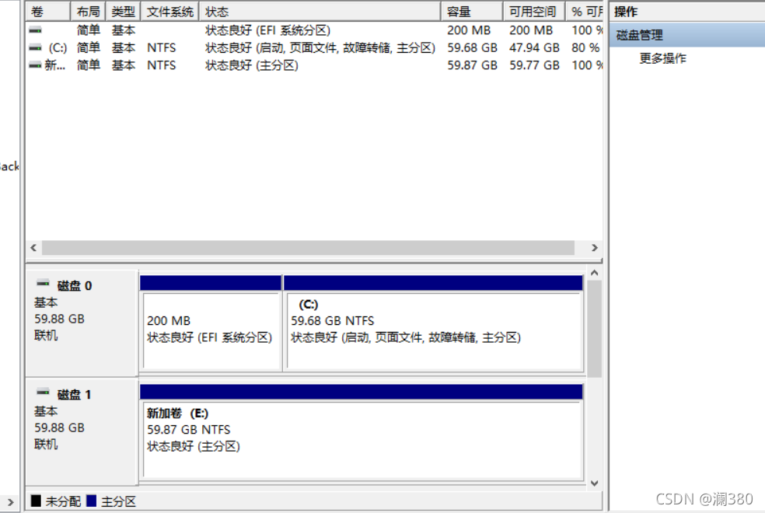Screen dimensions: 765x513
Task: Click the (C:) volume name cell
Action: point(58,47)
